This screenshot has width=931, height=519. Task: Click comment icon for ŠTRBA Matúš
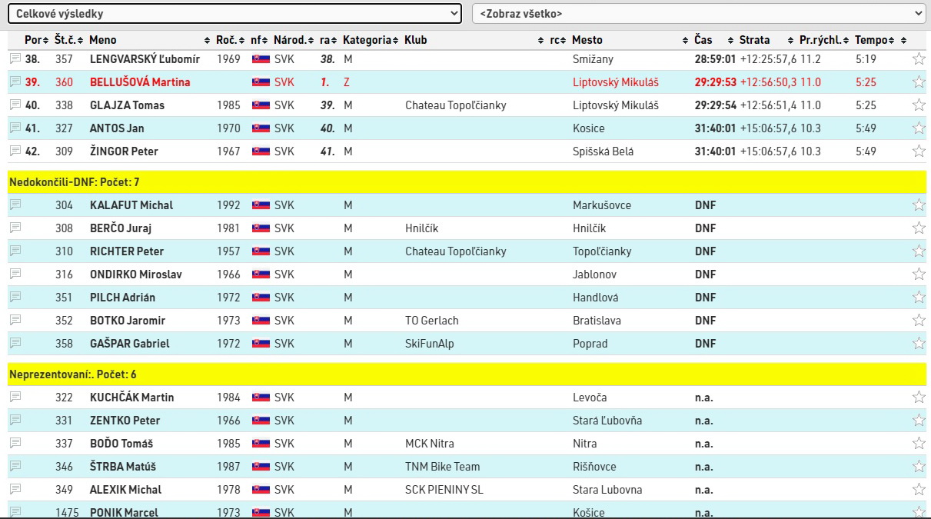coord(15,466)
